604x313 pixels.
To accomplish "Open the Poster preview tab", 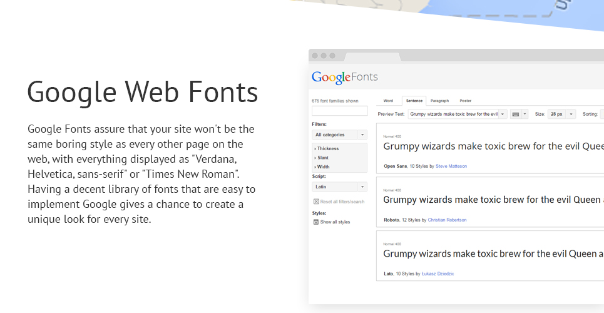I will coord(465,101).
